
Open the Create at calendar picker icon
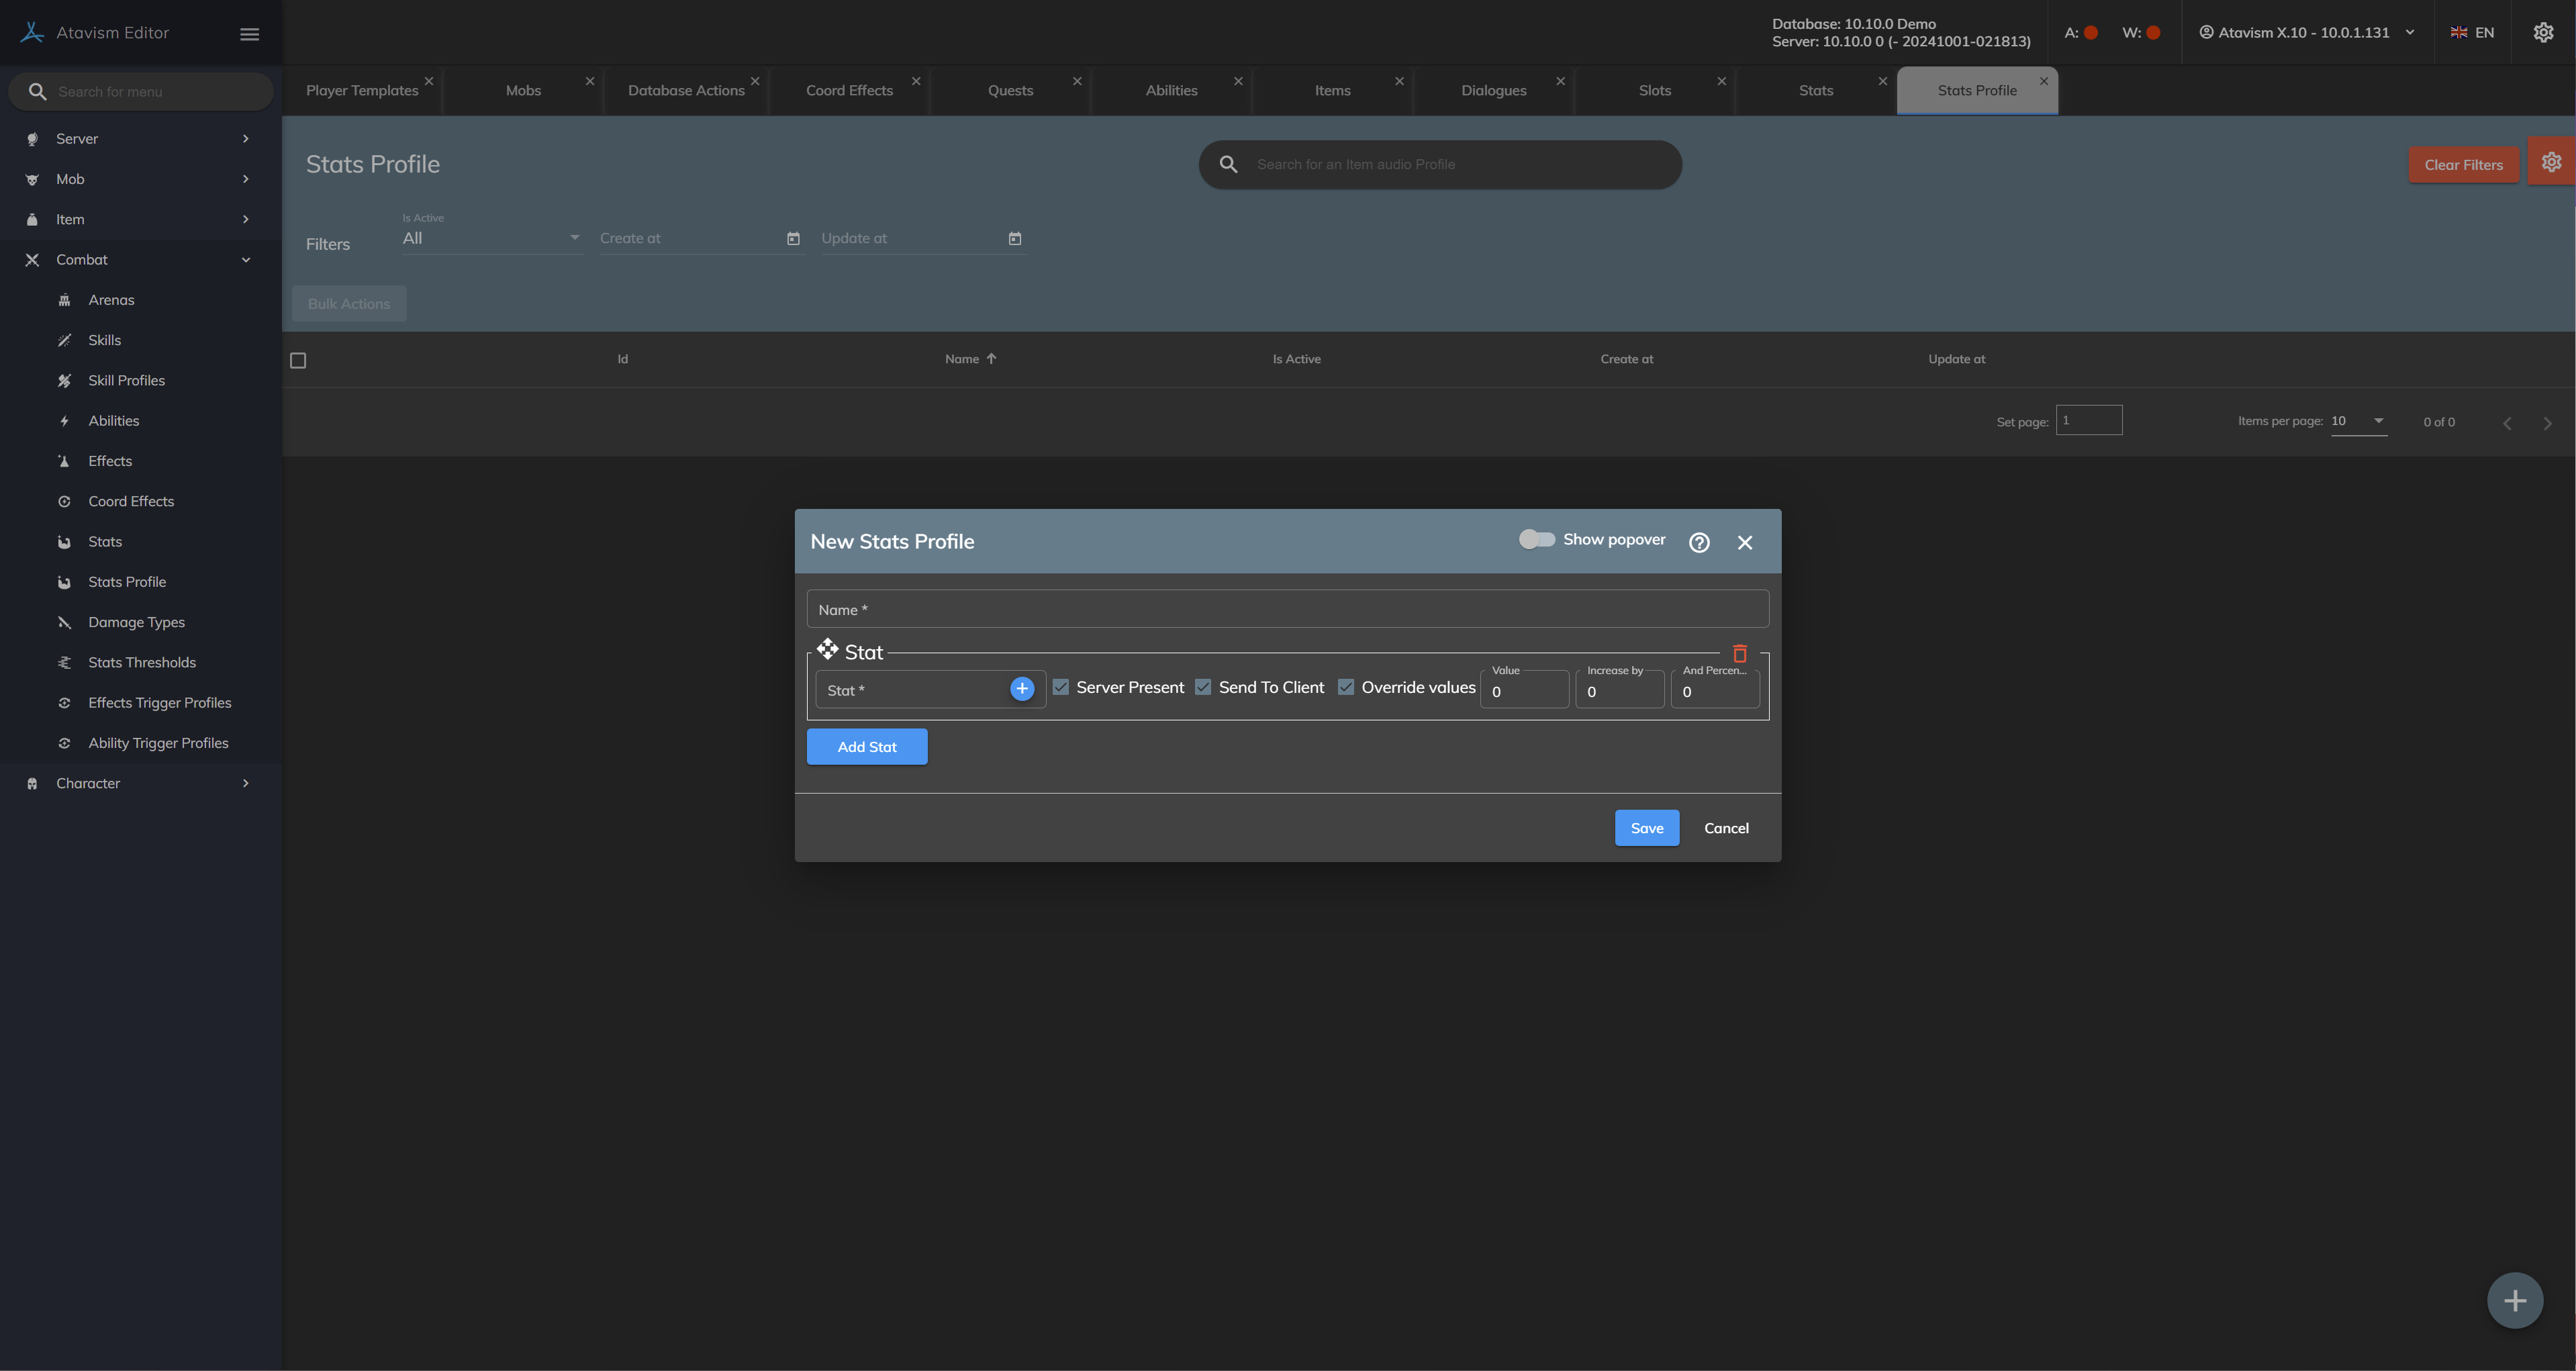point(793,238)
